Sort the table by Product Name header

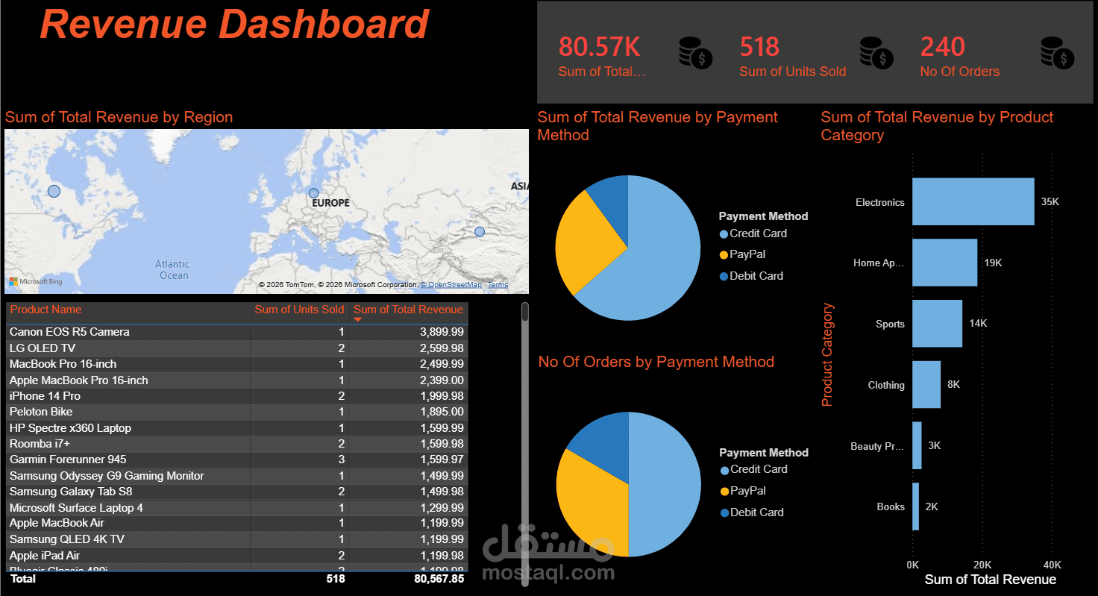(x=46, y=309)
